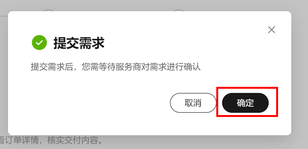Select the white tick inside green circle
308x149 pixels.
(40, 43)
